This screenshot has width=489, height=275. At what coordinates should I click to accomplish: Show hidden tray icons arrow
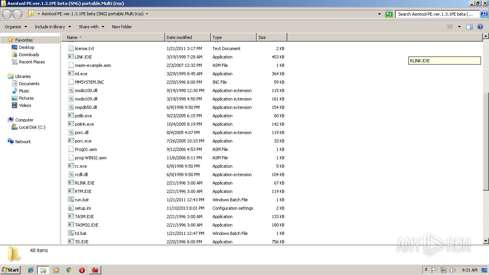tap(426, 270)
